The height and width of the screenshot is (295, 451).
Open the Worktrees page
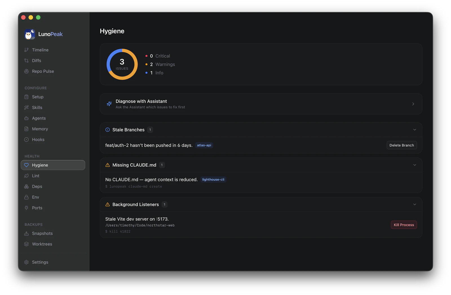click(53, 244)
